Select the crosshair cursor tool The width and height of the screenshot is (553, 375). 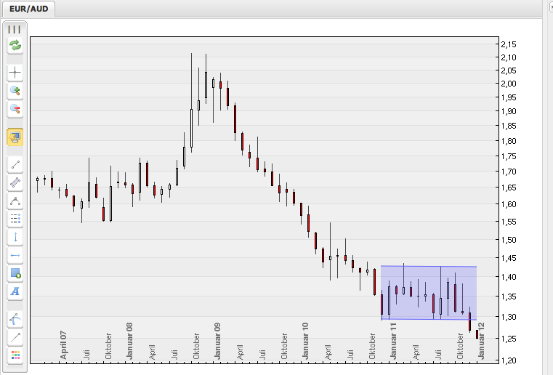click(x=15, y=73)
